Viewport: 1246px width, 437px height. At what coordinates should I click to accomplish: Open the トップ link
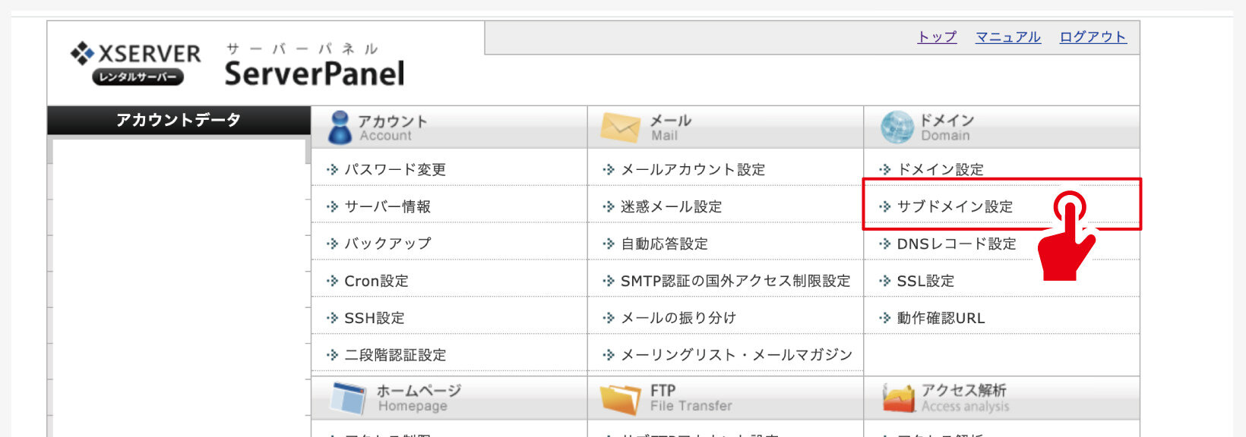pyautogui.click(x=937, y=37)
